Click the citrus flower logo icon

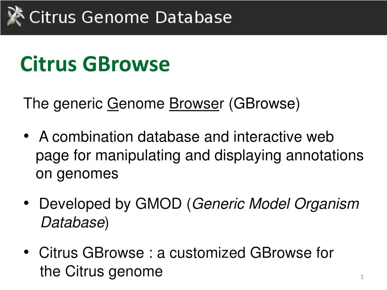coord(16,16)
